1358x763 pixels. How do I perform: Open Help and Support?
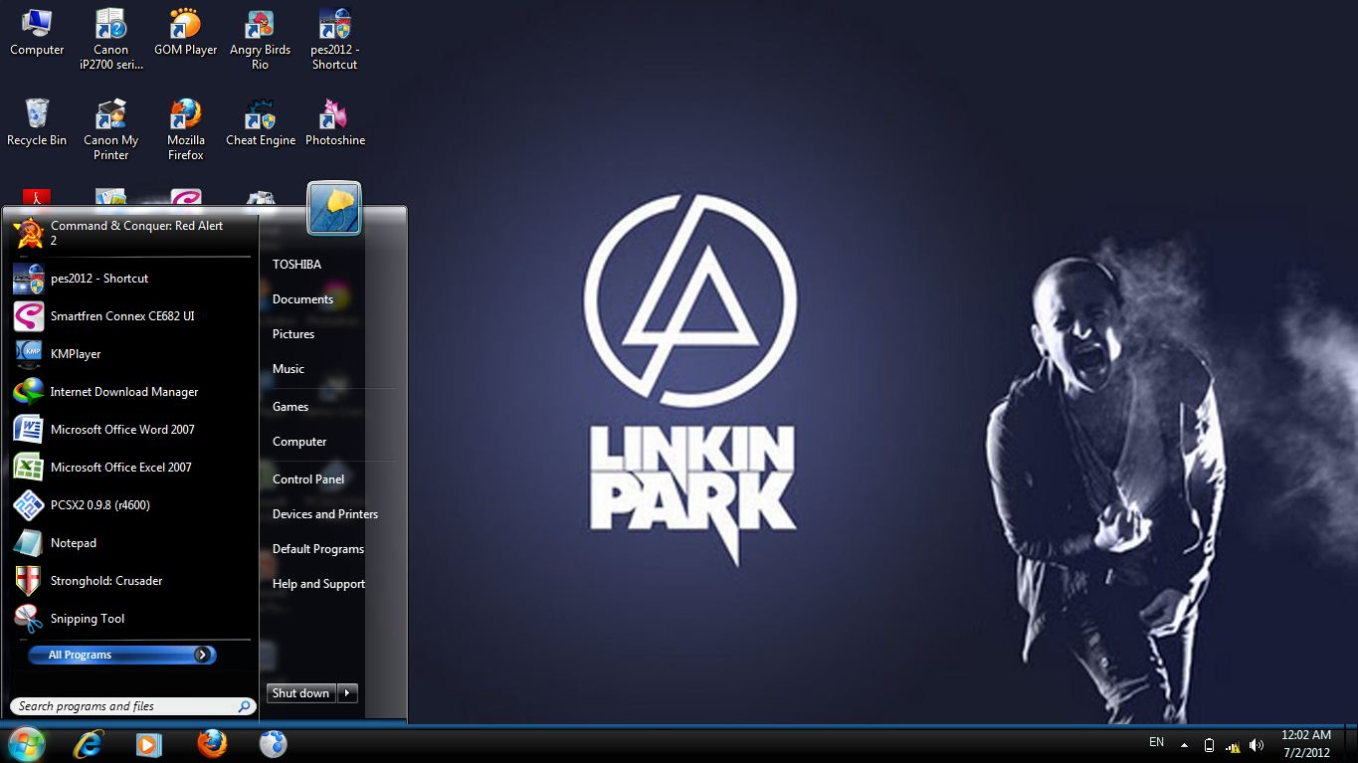tap(319, 584)
